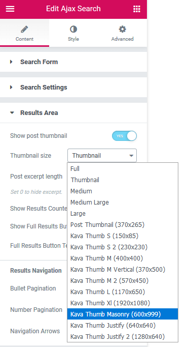Select Medium Large from the list
Screen dimensions: 190x347
point(123,203)
